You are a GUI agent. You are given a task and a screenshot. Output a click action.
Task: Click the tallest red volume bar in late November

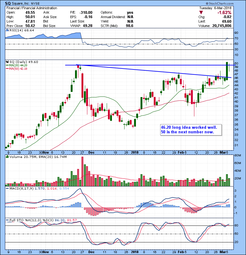pos(82,171)
